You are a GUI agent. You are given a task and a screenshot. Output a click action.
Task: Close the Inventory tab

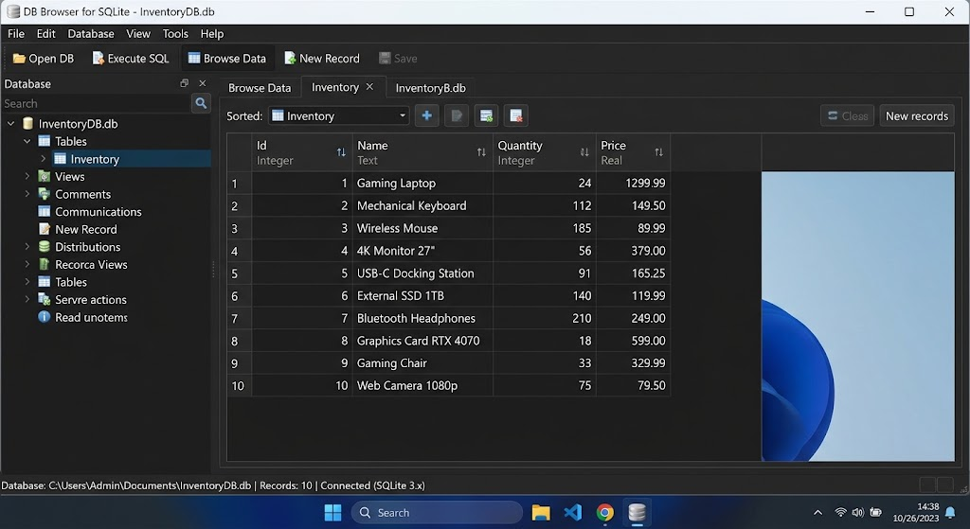(x=369, y=86)
